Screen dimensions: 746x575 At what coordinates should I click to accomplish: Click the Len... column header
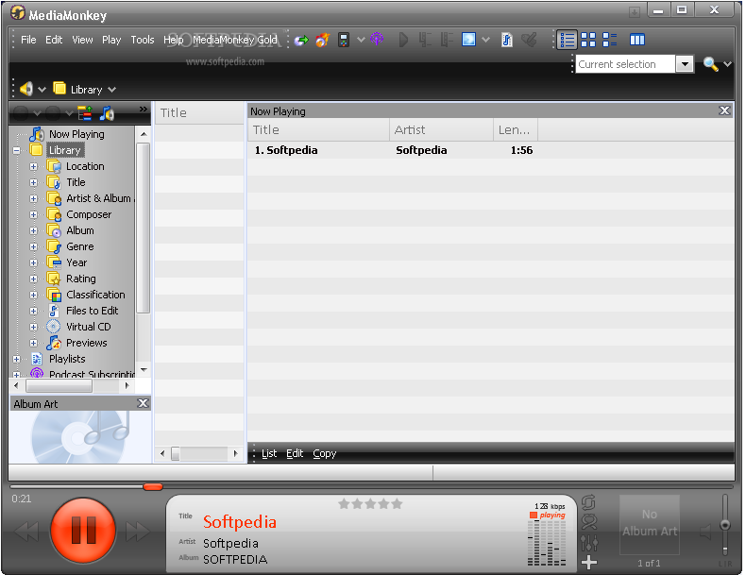516,130
